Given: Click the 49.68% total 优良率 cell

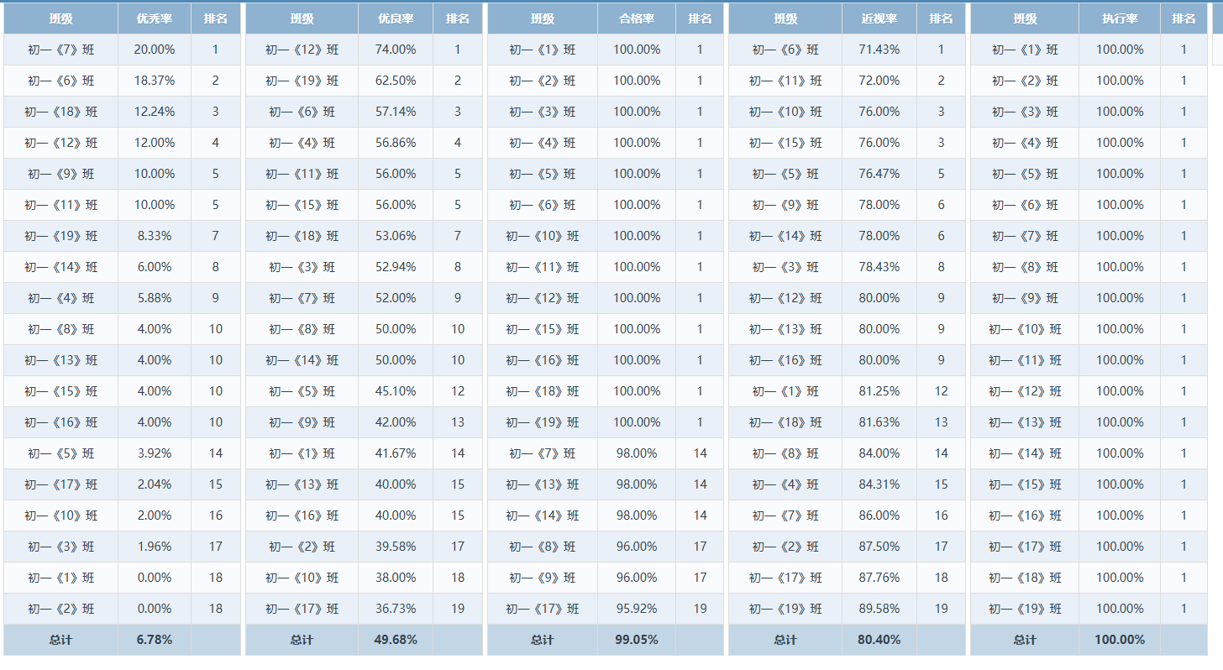Looking at the screenshot, I should (x=396, y=640).
